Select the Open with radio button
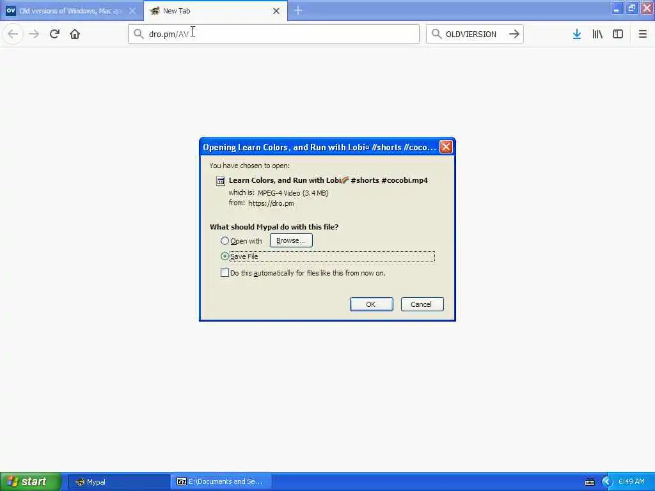This screenshot has width=655, height=491. pos(225,241)
